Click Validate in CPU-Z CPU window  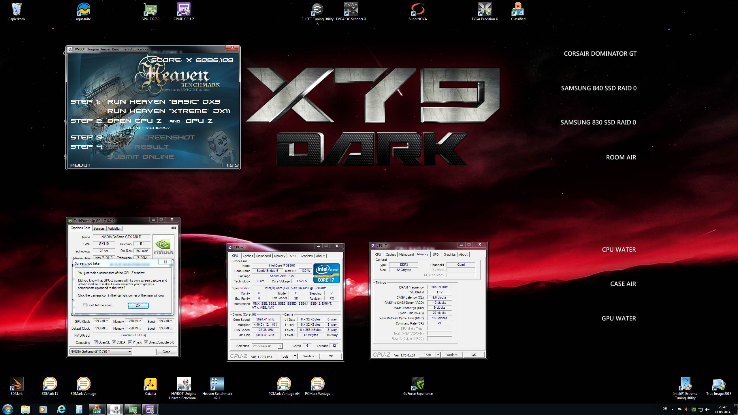[308, 356]
